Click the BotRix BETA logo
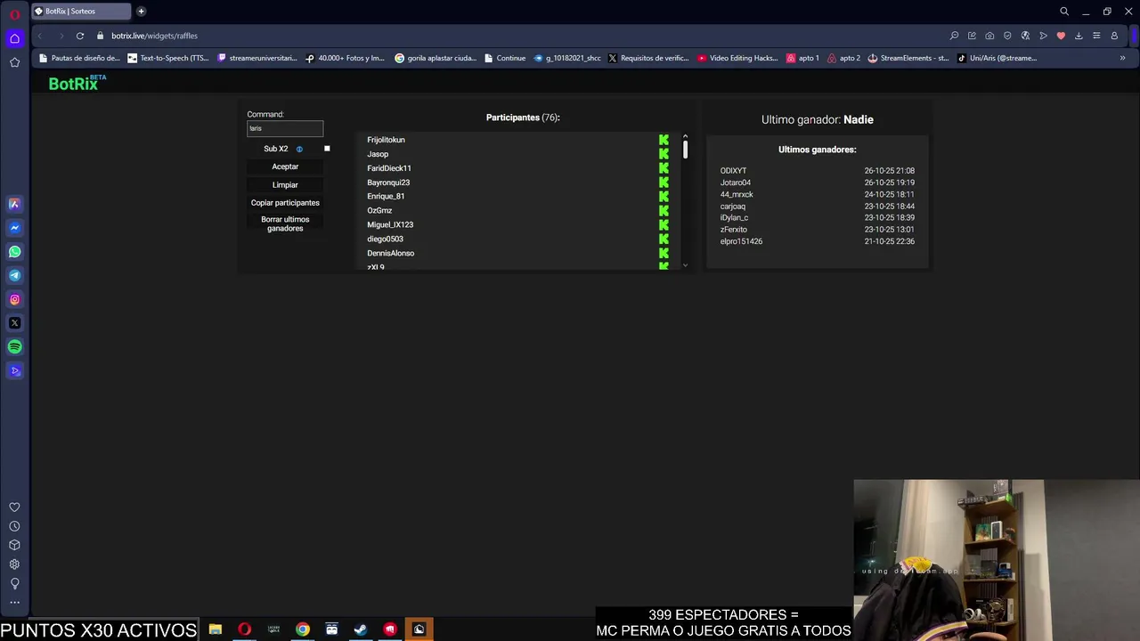 77,83
